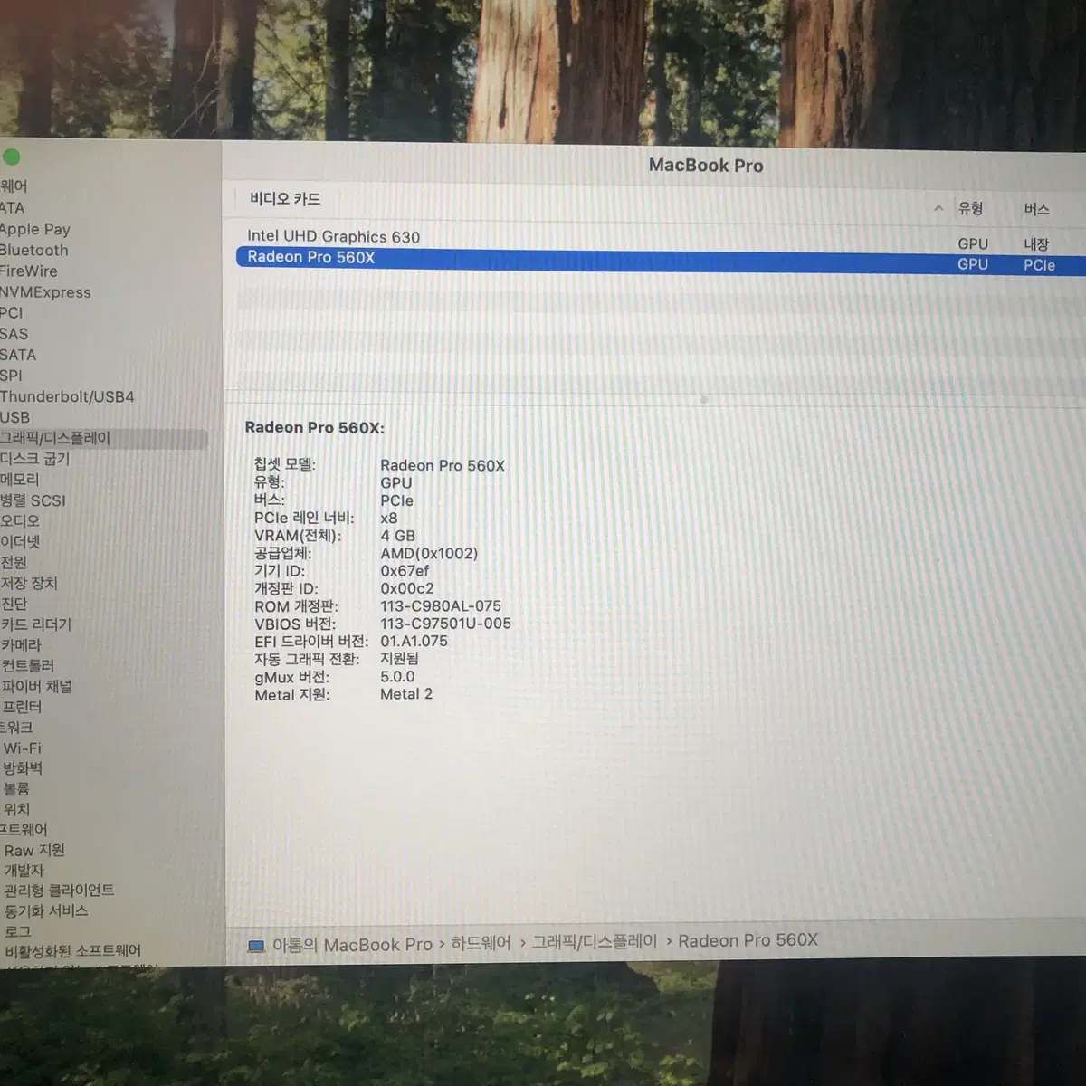Select Raw 지원 in sidebar
The height and width of the screenshot is (1086, 1086).
pyautogui.click(x=34, y=851)
